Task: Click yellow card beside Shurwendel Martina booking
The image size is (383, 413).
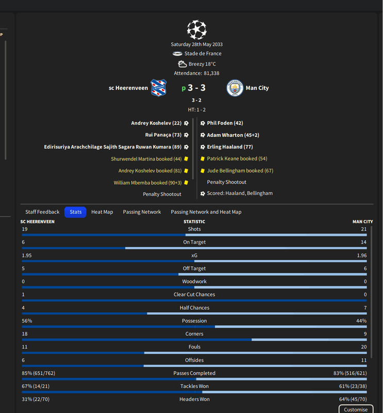Action: pos(186,159)
